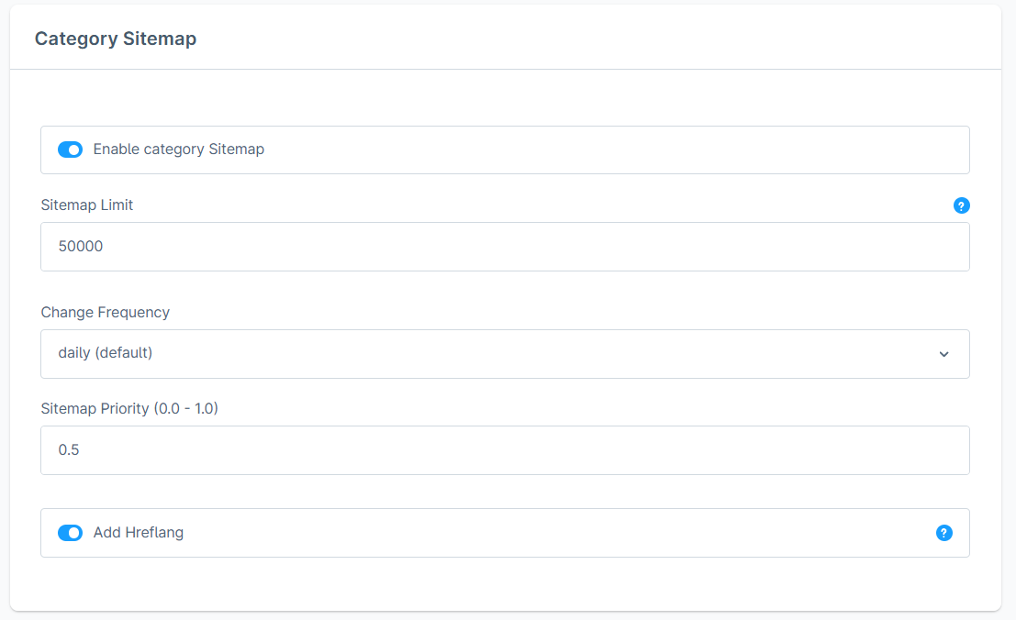Screen dimensions: 1016x620
Task: Click the "Enable category Sitemap" label text
Action: pos(179,149)
